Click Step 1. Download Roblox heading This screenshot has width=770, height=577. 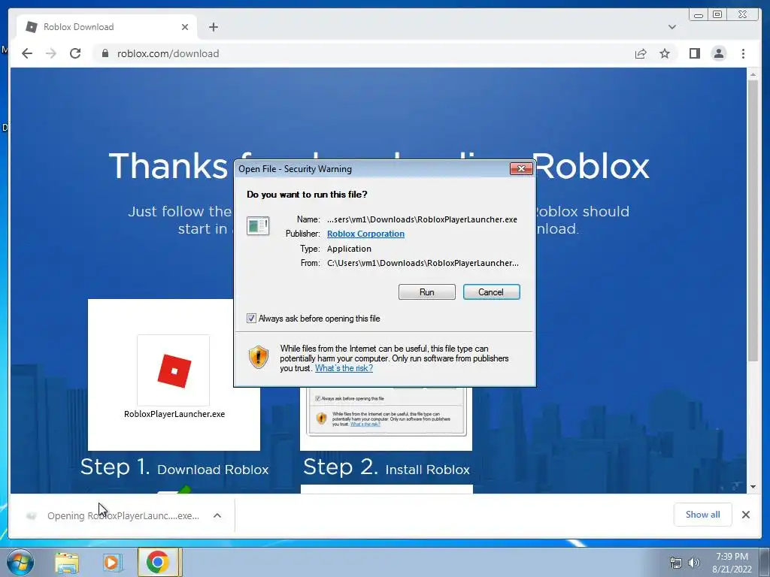coord(174,467)
